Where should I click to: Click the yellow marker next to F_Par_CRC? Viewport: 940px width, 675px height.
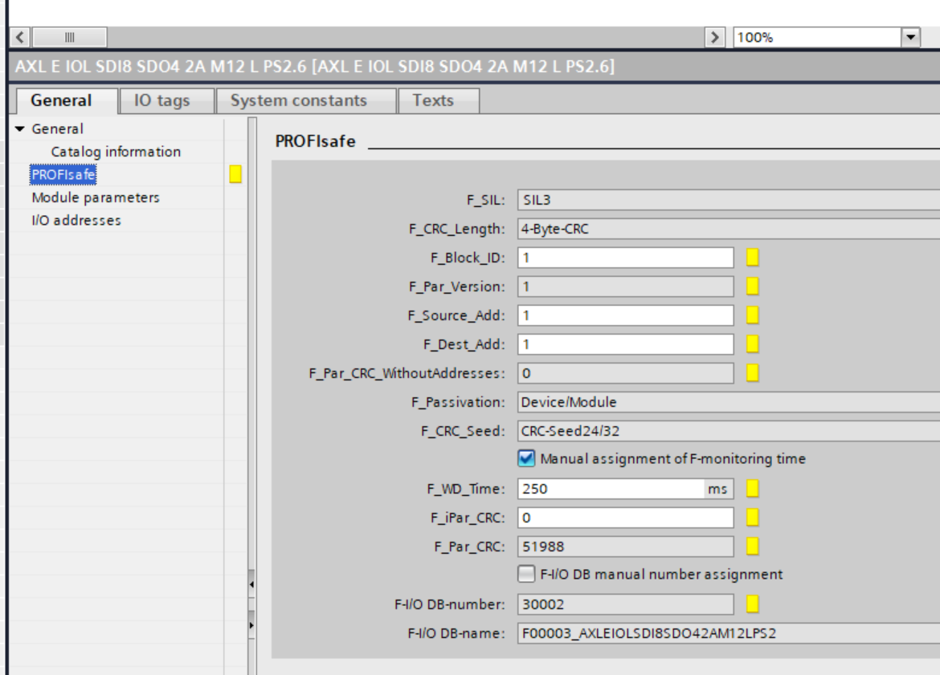(752, 547)
